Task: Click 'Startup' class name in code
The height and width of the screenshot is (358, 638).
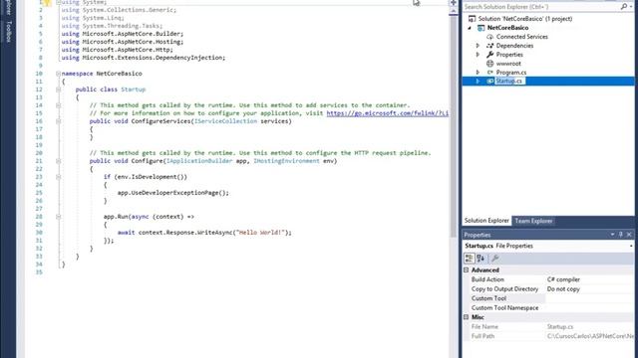Action: tap(133, 89)
